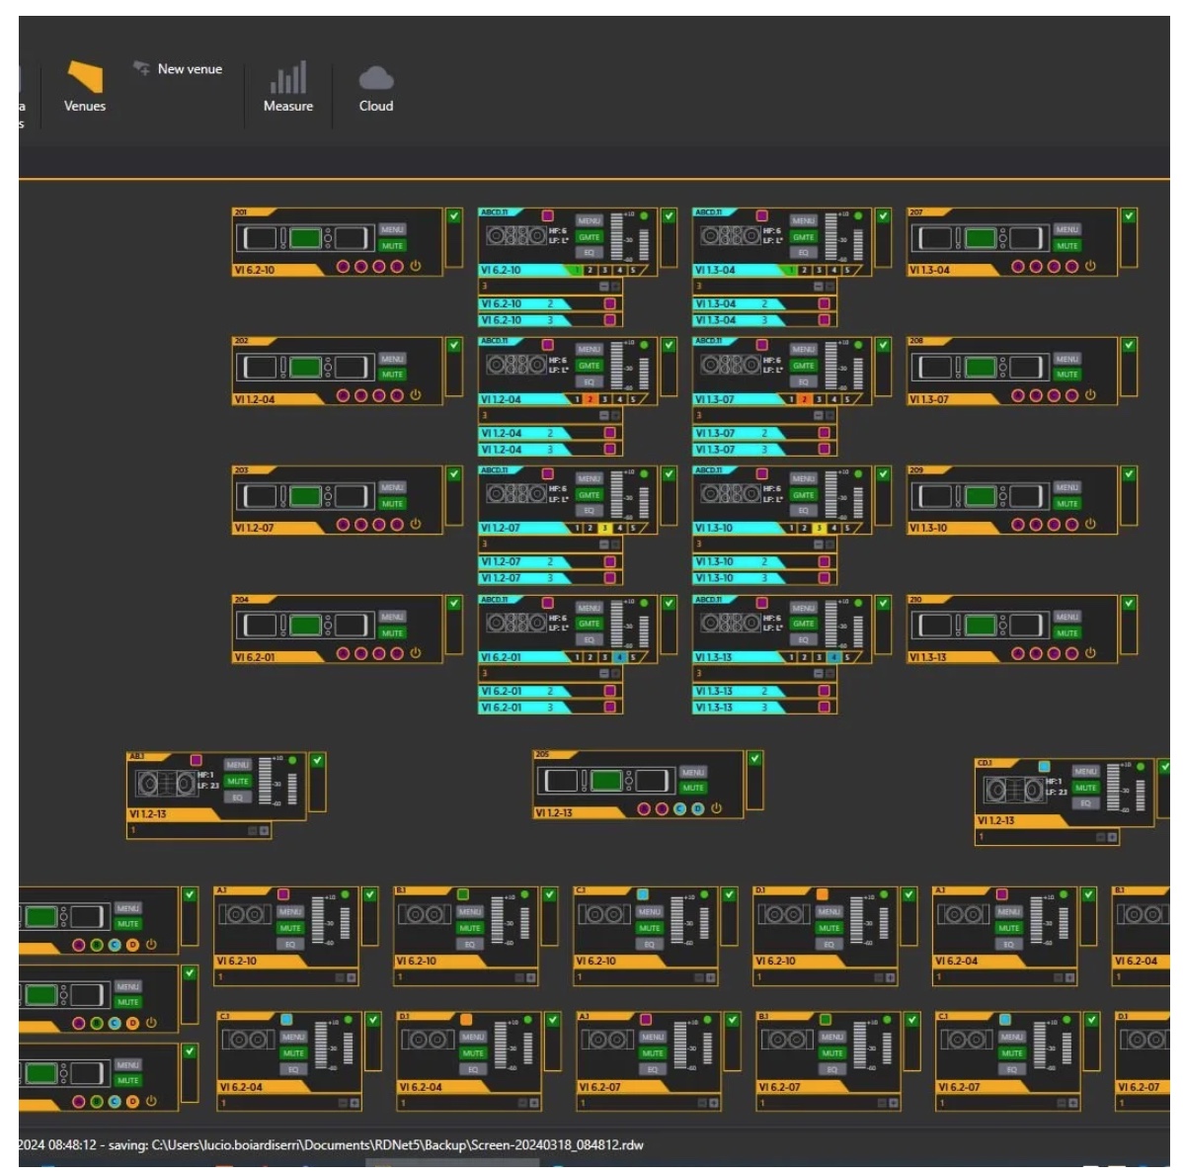Click the power icon on amplifier 201
1183x1175 pixels.
point(416,266)
